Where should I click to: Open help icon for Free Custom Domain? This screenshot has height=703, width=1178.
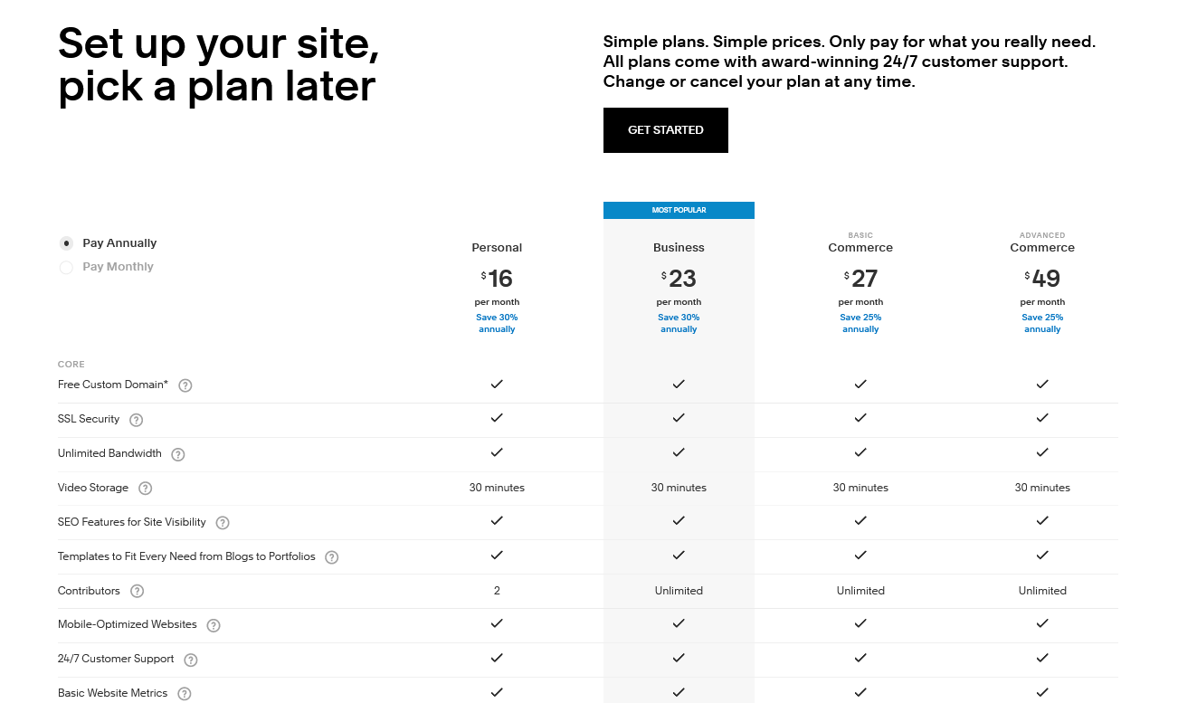pyautogui.click(x=185, y=385)
